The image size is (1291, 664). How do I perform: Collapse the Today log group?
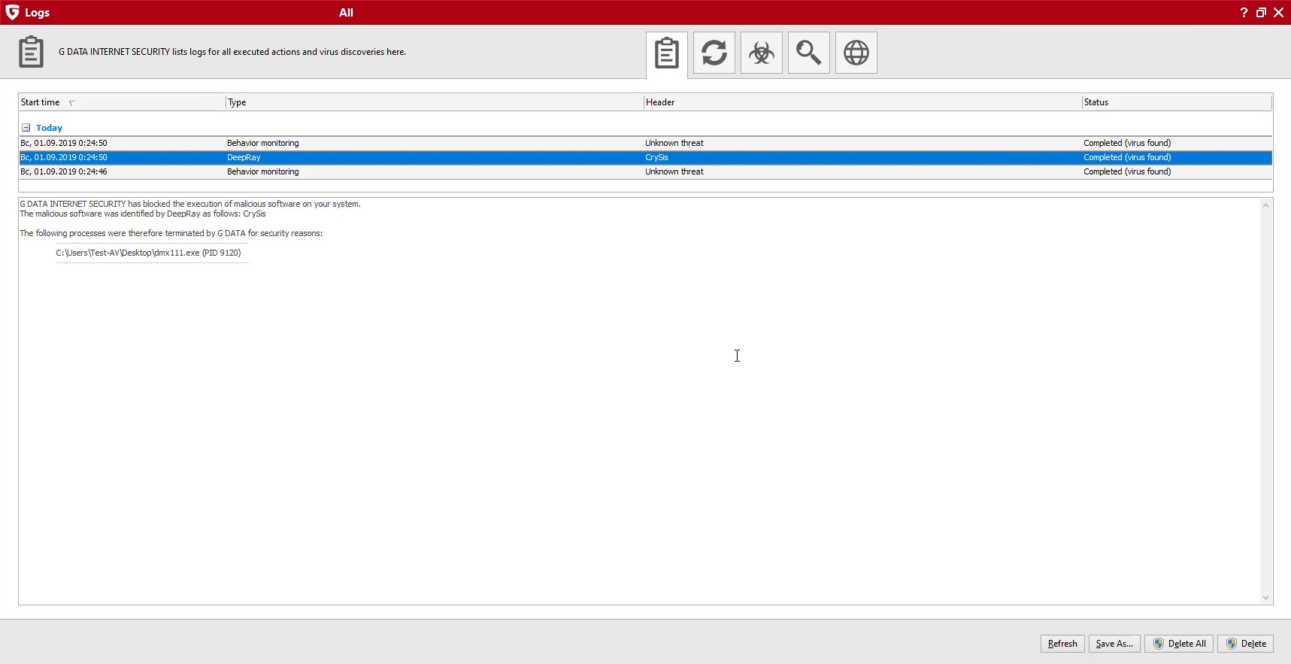pyautogui.click(x=26, y=128)
